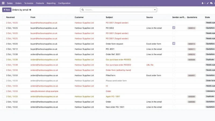This screenshot has height=121, width=215.
Task: Open the Orders menu
Action: (x=18, y=3)
